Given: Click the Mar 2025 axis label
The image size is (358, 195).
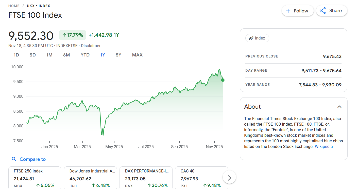Looking at the screenshot, I should [82, 147].
